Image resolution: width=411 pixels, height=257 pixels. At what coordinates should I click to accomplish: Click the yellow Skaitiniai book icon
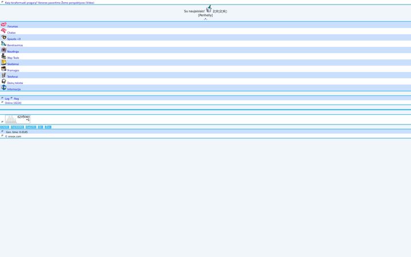[3, 62]
